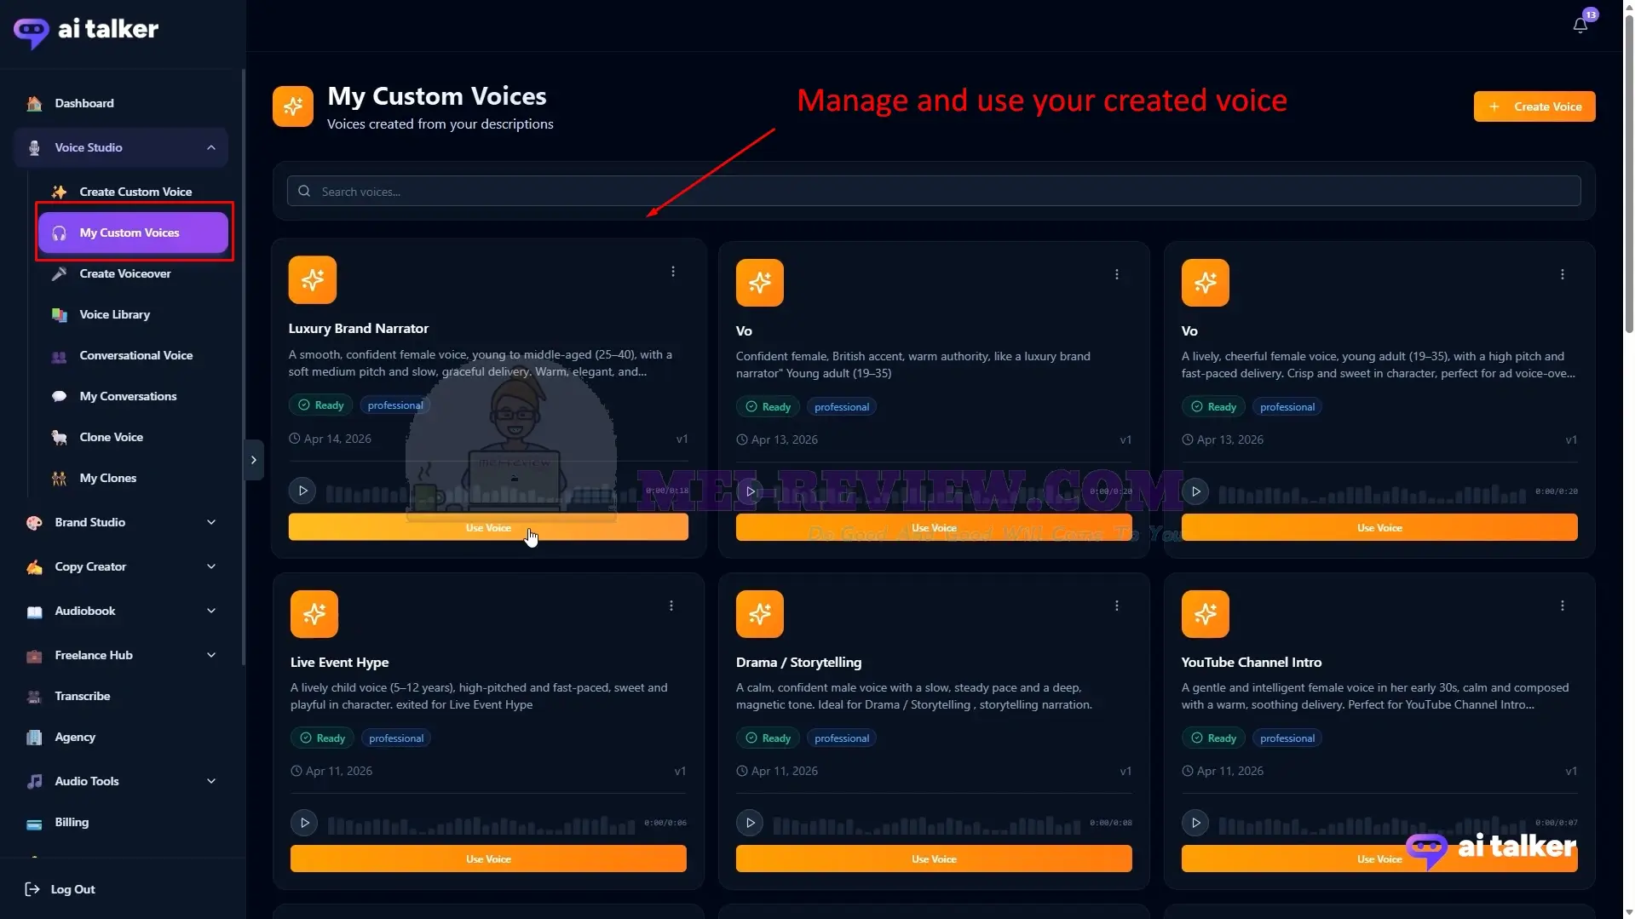
Task: Focus the Search voices field
Action: coord(934,191)
